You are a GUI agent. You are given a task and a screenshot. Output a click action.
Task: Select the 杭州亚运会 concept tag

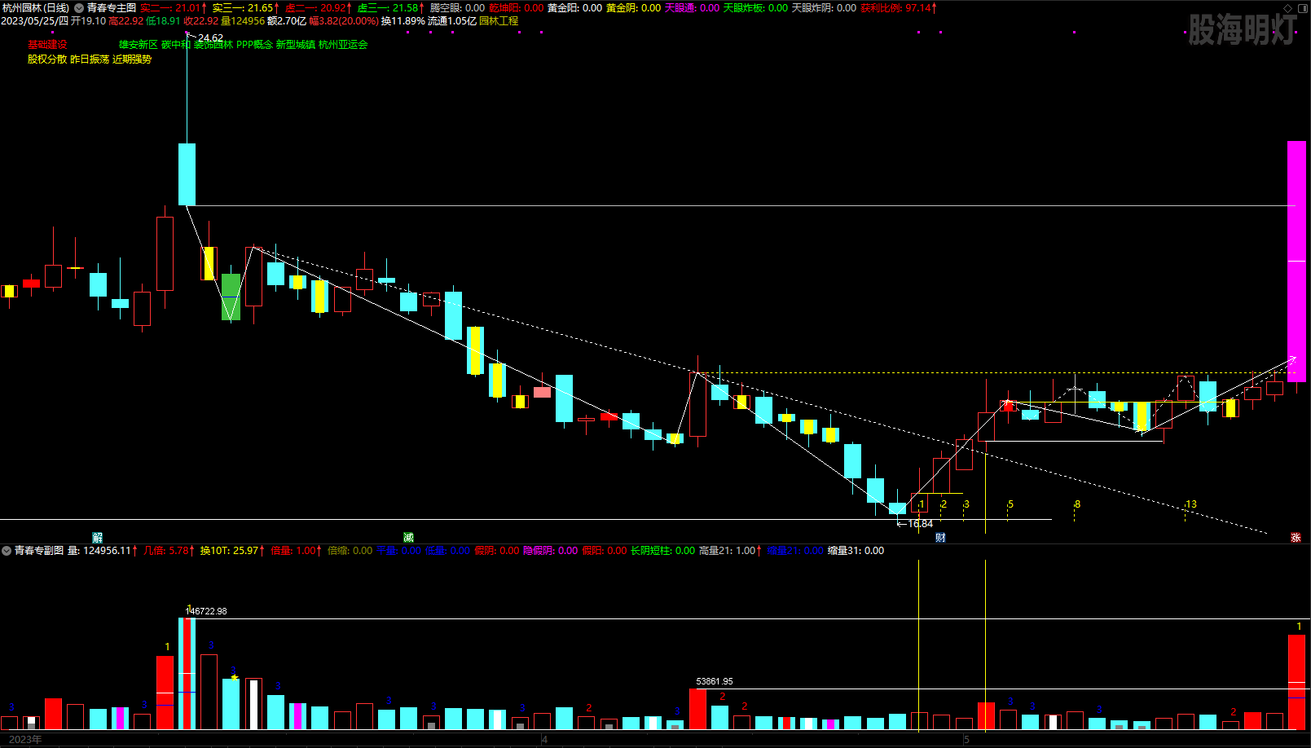343,45
